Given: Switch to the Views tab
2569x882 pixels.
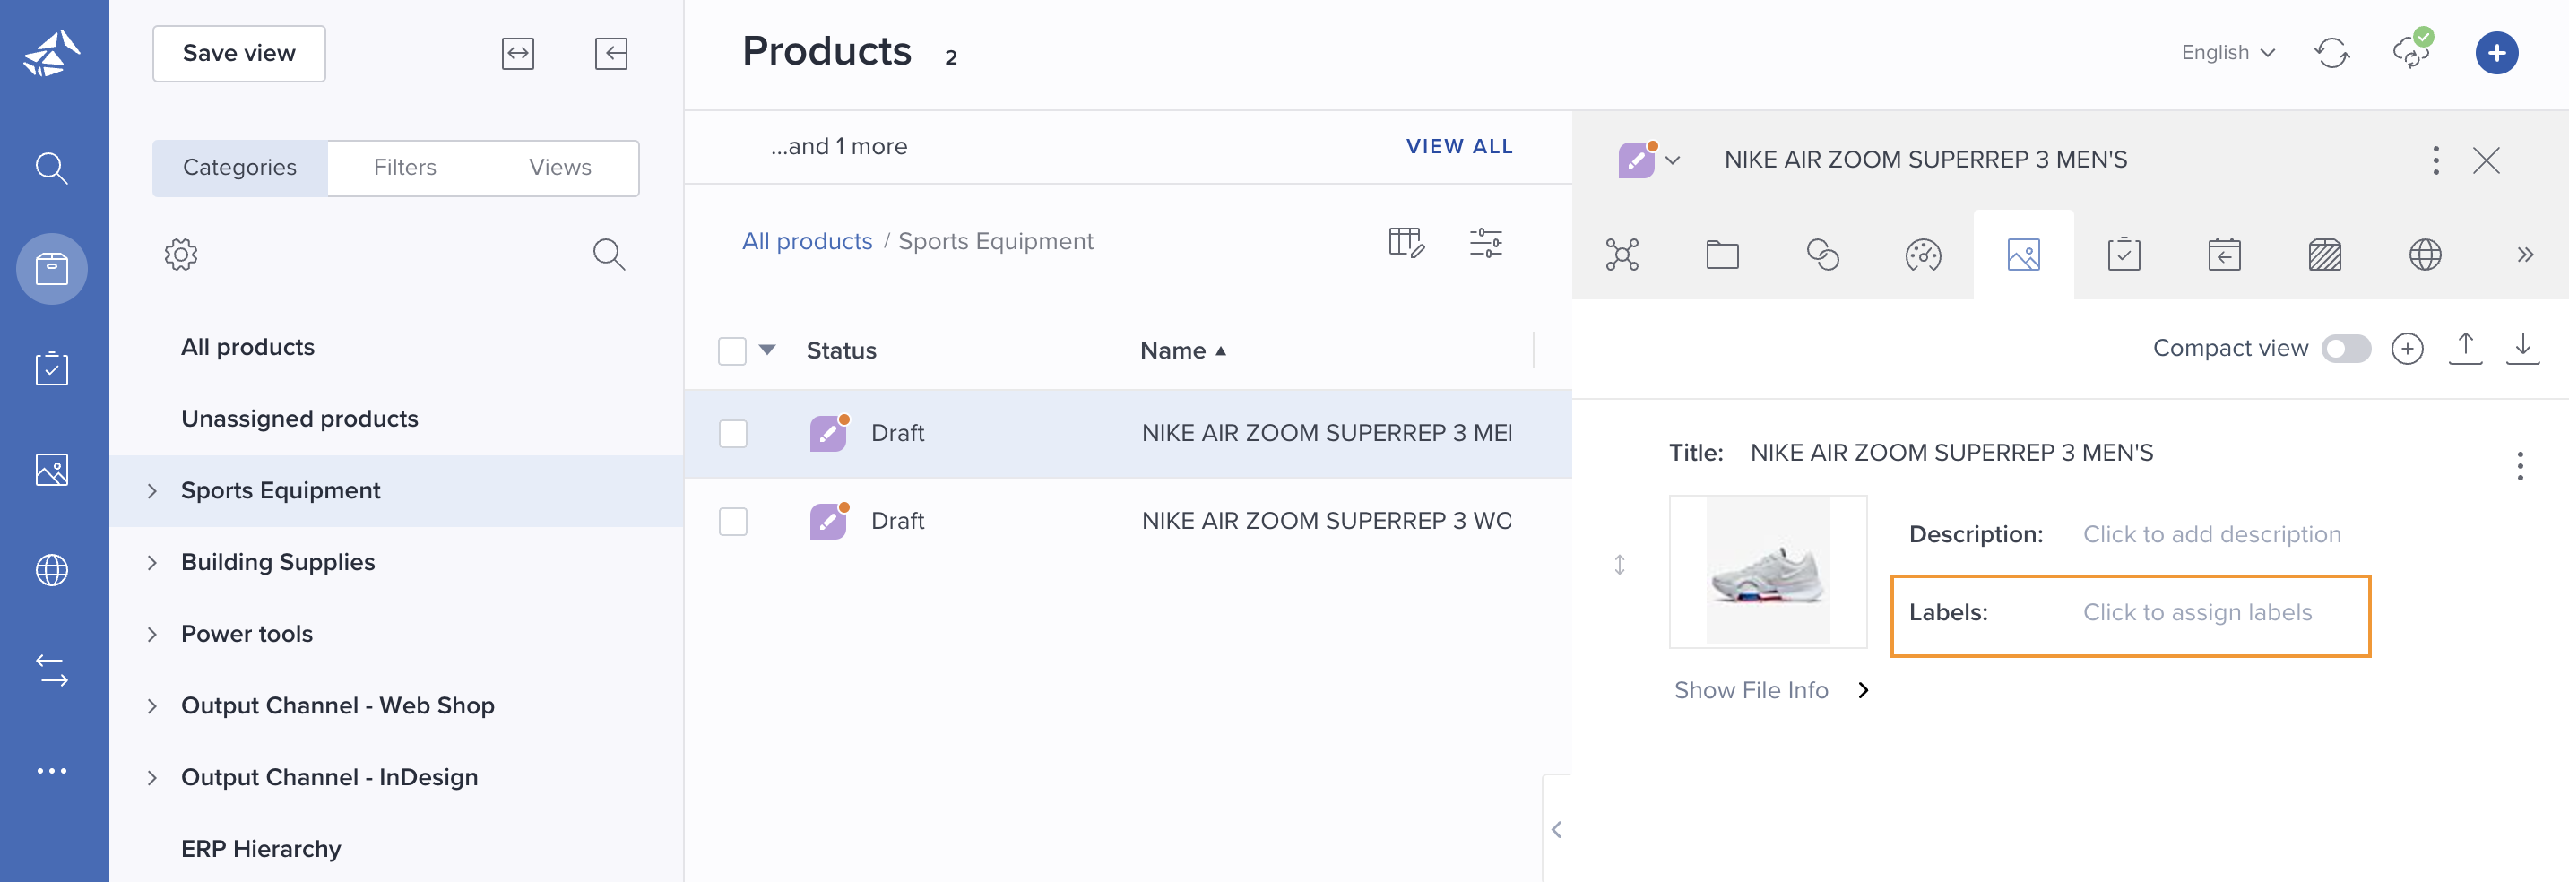Looking at the screenshot, I should tap(559, 168).
